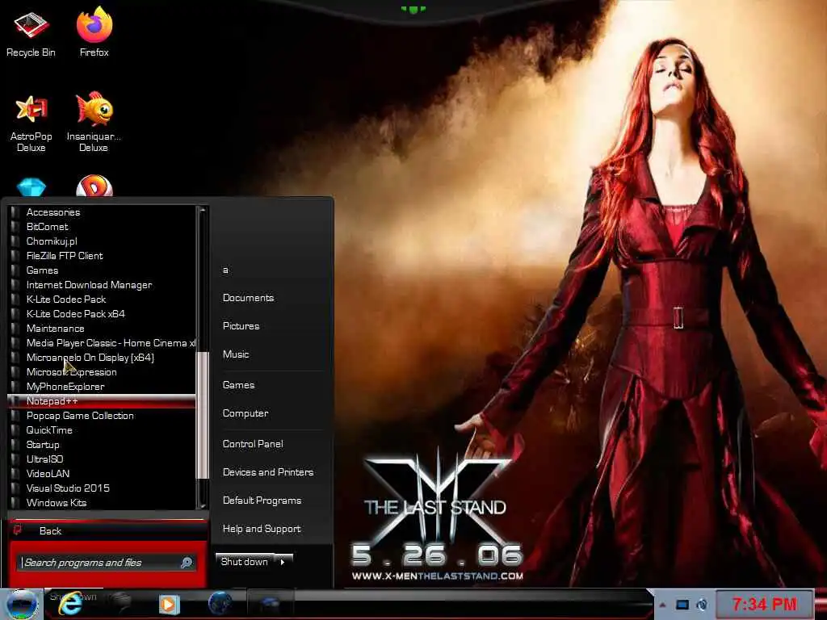The height and width of the screenshot is (620, 827).
Task: Select the blue gem desktop icon
Action: point(31,186)
